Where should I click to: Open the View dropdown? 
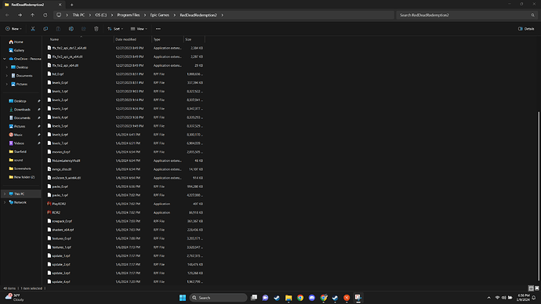tap(139, 29)
